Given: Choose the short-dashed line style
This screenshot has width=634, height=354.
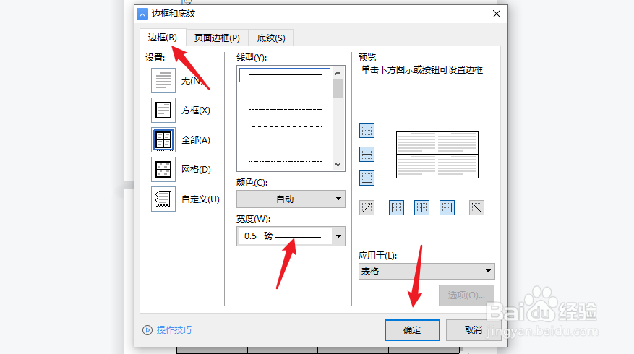Looking at the screenshot, I should tap(285, 110).
